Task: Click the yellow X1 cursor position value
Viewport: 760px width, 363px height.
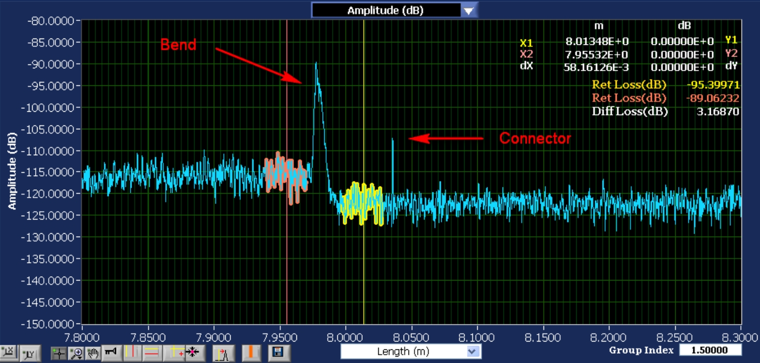Action: (x=596, y=41)
